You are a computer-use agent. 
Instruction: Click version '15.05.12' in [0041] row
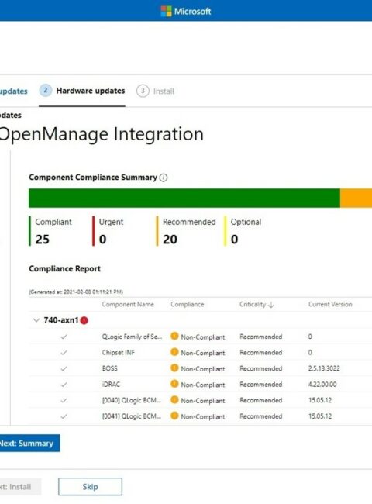pos(320,416)
